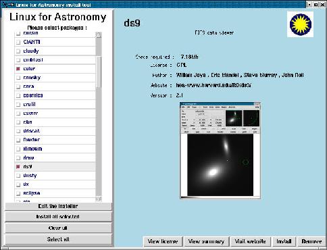Click the Remove button for ds9
This screenshot has width=327, height=250.
(x=311, y=242)
